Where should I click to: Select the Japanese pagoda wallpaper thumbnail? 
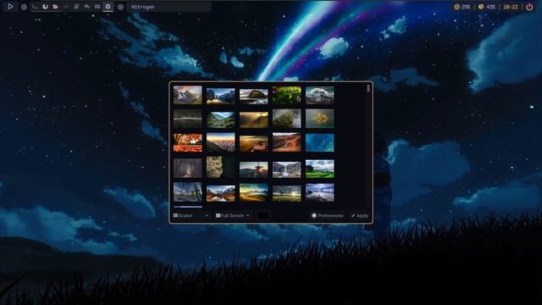254,169
